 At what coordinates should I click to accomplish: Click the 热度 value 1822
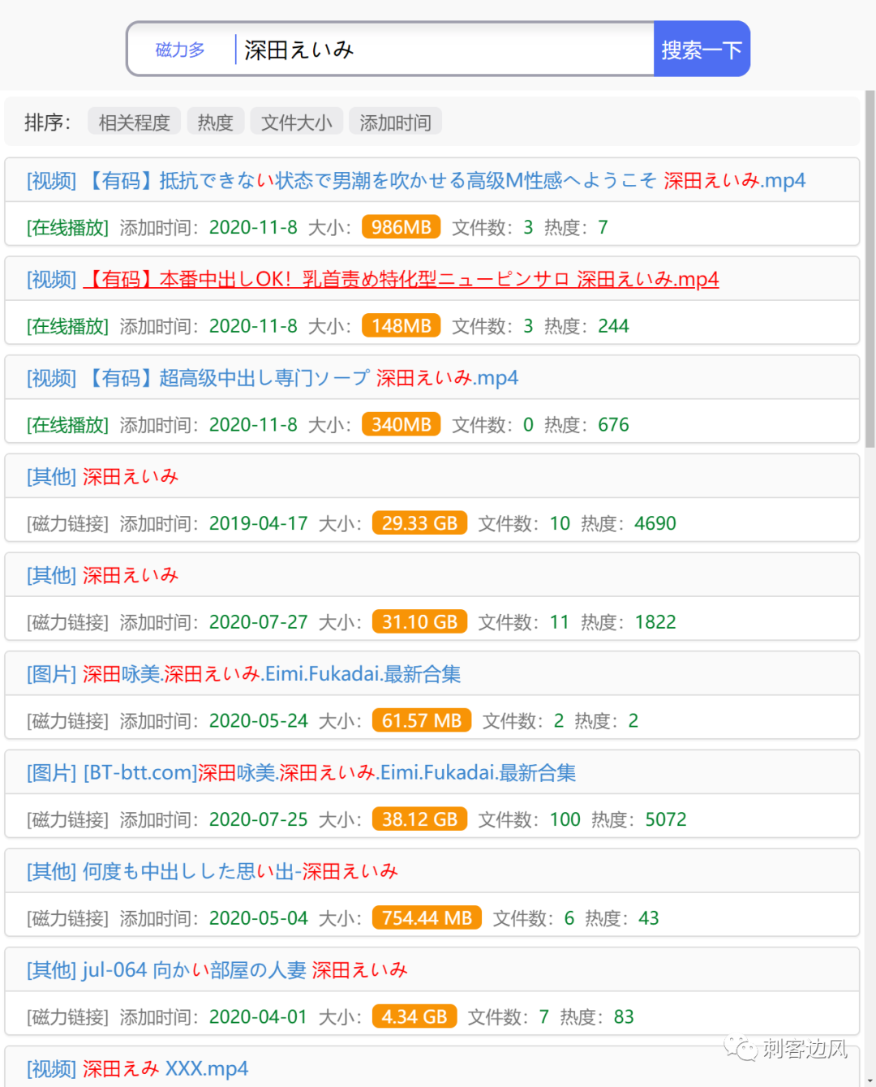(x=655, y=622)
